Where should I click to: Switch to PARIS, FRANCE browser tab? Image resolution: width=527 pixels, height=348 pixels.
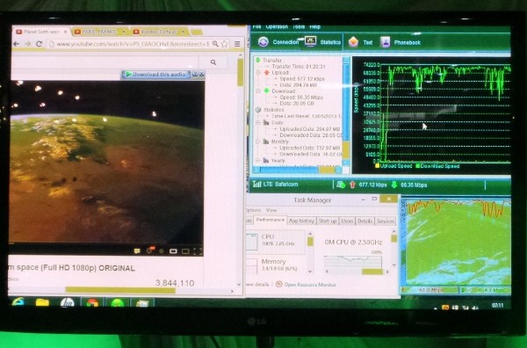pos(99,32)
